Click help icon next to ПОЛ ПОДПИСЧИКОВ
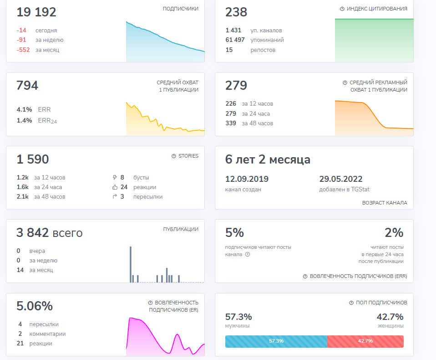The height and width of the screenshot is (360, 436). [351, 303]
